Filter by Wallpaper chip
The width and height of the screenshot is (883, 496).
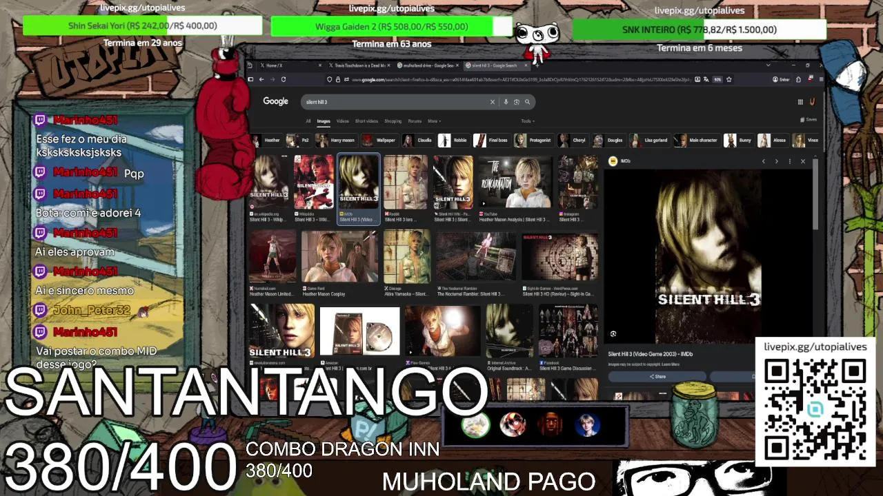click(x=379, y=140)
